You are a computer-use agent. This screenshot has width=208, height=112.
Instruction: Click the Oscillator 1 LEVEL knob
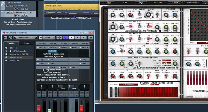click(157, 27)
